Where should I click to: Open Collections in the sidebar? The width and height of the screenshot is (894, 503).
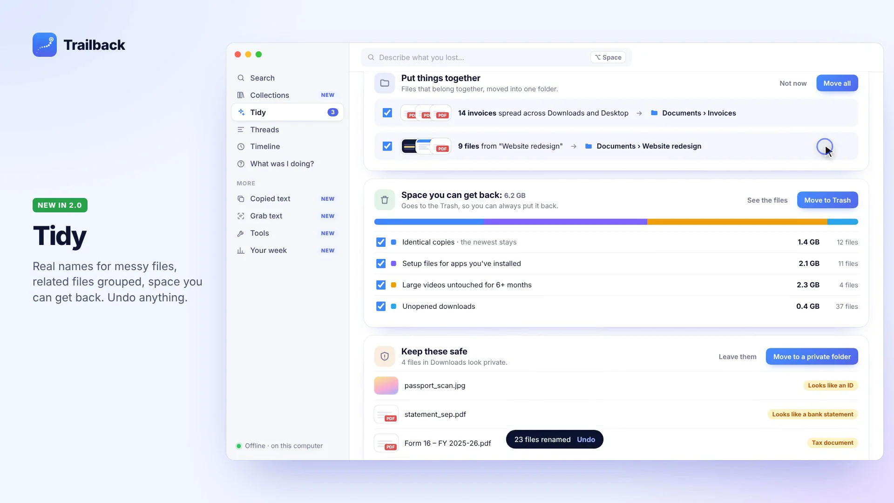287,95
